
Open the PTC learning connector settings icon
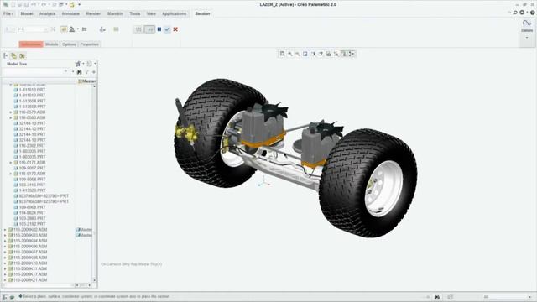[522, 13]
